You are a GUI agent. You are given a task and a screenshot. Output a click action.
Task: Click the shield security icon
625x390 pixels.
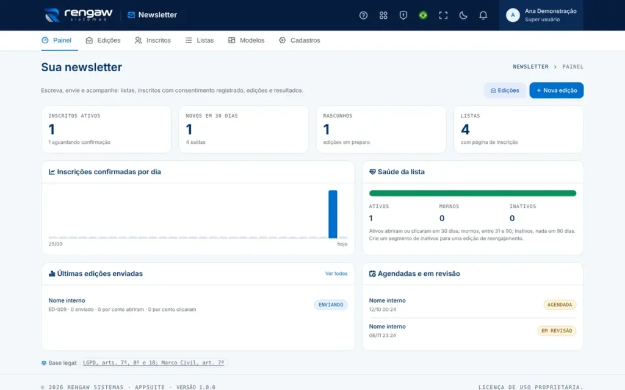click(x=403, y=15)
